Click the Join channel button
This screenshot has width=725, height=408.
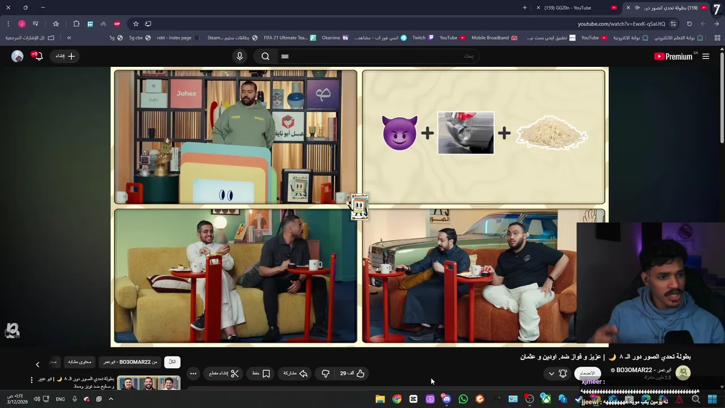[x=588, y=373]
